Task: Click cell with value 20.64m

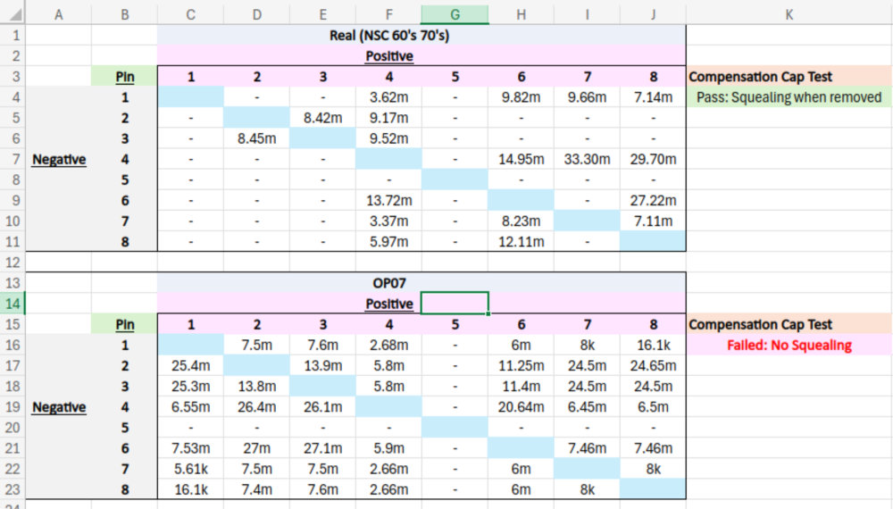Action: [522, 407]
